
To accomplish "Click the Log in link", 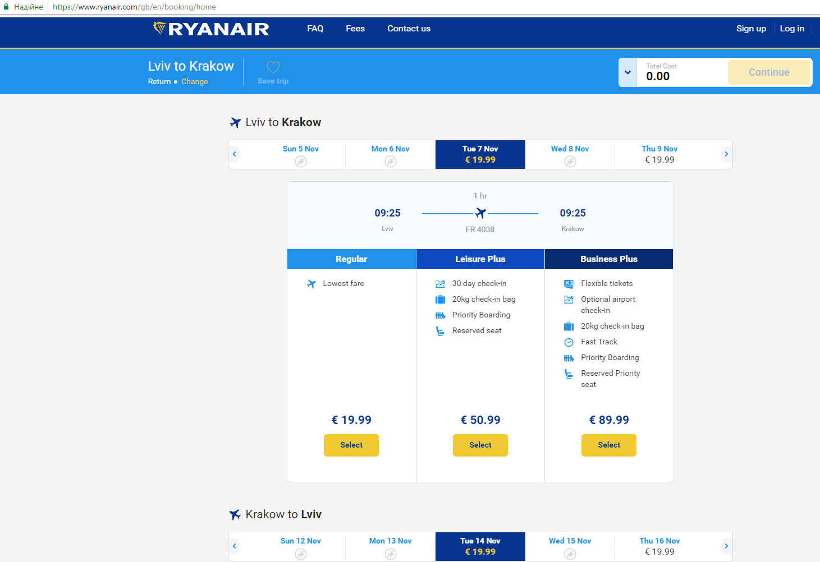I will click(x=792, y=29).
